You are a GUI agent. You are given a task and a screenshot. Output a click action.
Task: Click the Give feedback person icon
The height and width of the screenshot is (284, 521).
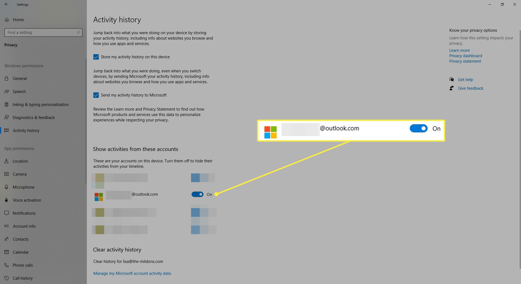pos(452,88)
